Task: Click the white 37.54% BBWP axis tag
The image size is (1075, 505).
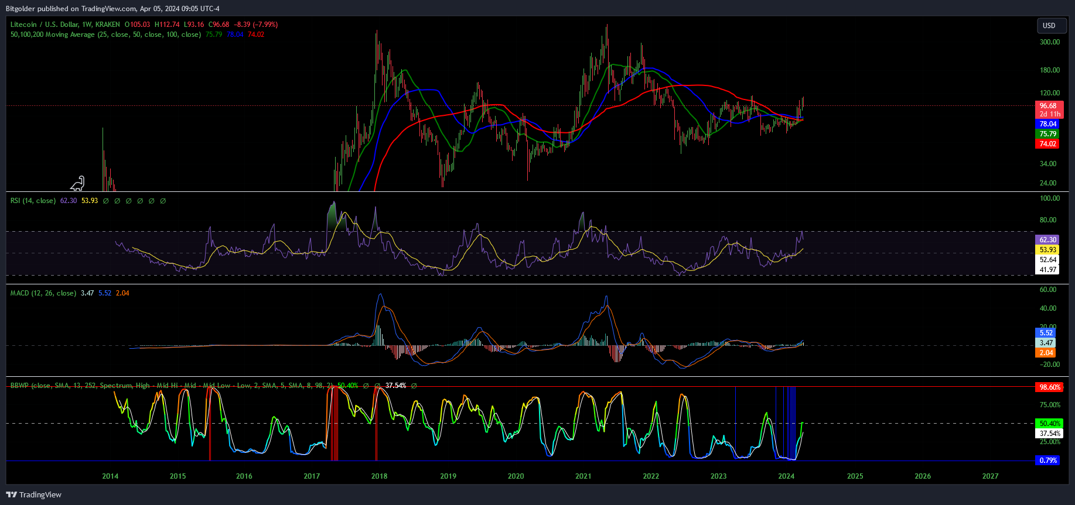Action: 1050,434
